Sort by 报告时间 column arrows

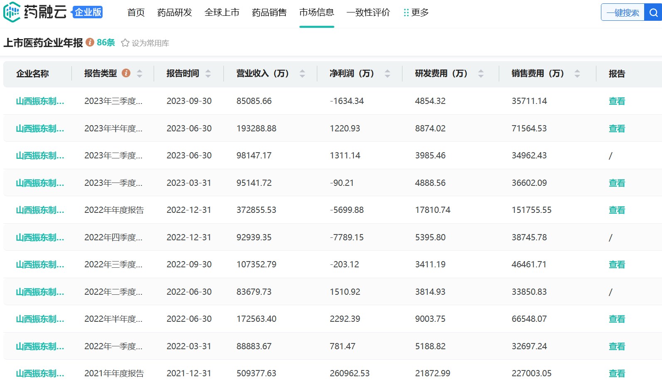click(x=208, y=74)
